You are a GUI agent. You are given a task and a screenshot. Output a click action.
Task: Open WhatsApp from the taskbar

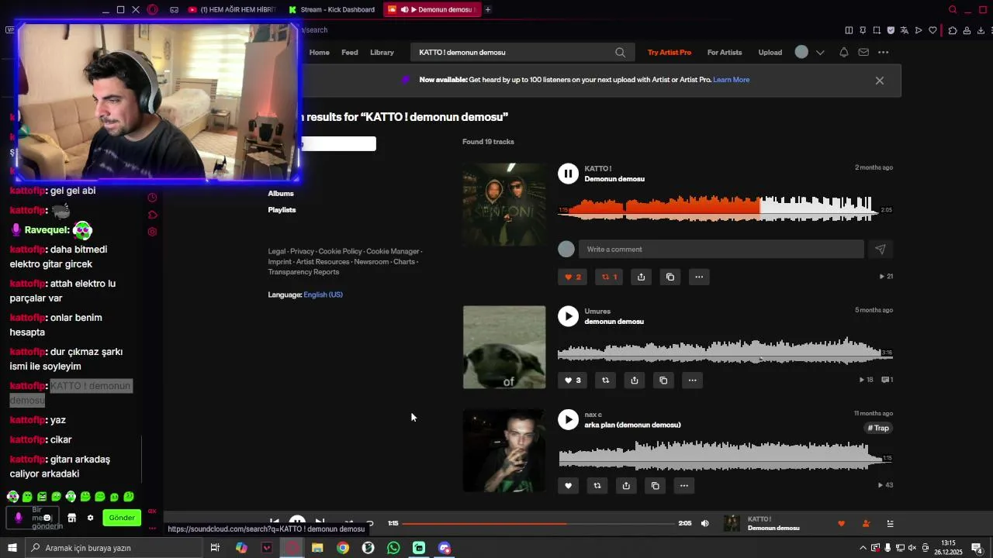click(x=393, y=548)
